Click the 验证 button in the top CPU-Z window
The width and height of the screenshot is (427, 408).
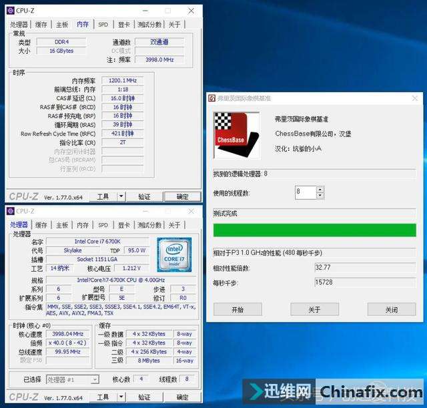tap(144, 196)
